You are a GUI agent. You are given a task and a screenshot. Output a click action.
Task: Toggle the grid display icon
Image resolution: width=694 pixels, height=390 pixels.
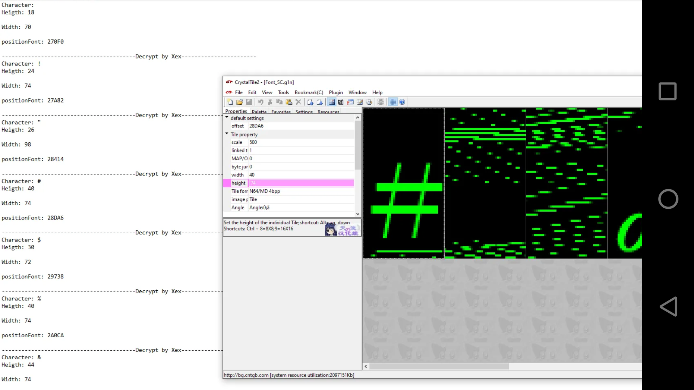tap(393, 102)
